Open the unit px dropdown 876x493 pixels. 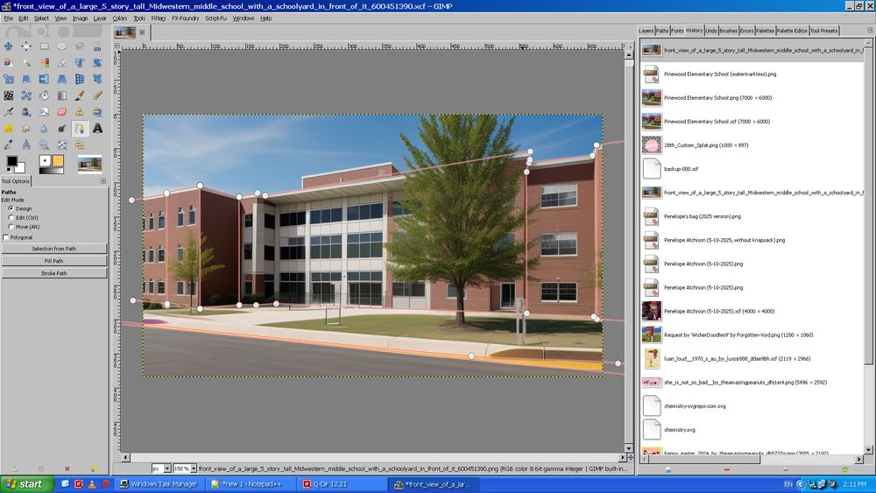(x=166, y=469)
